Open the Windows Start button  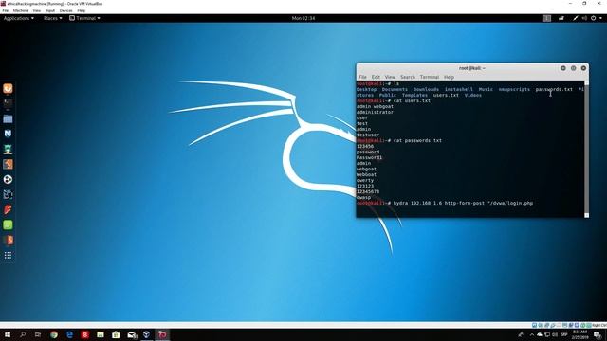pyautogui.click(x=8, y=334)
